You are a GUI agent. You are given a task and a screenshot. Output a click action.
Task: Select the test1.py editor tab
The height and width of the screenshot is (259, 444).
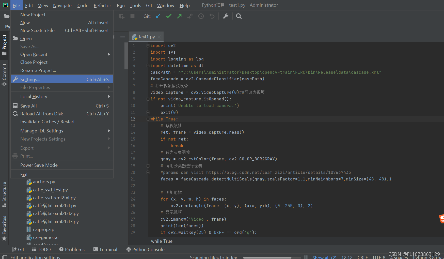click(147, 37)
